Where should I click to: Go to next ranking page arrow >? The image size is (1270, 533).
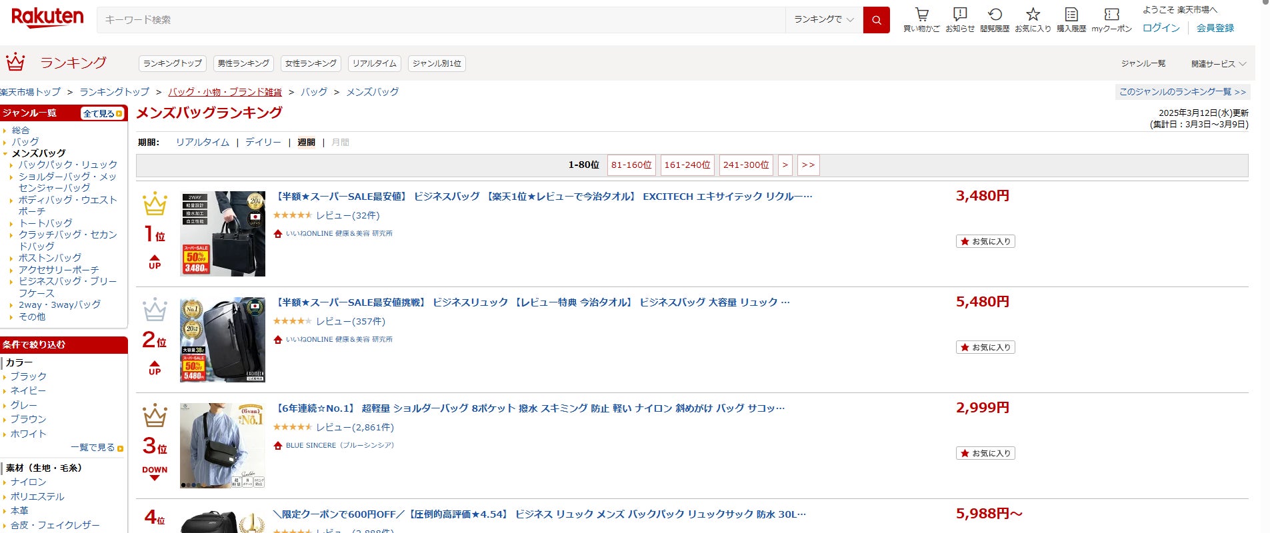pyautogui.click(x=785, y=165)
